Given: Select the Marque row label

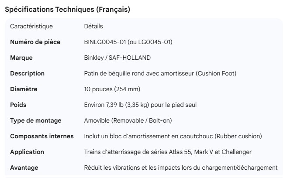Looking at the screenshot, I should (21, 58).
